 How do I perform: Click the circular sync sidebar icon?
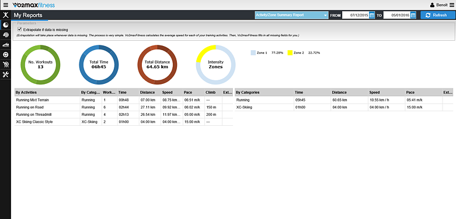[5, 55]
